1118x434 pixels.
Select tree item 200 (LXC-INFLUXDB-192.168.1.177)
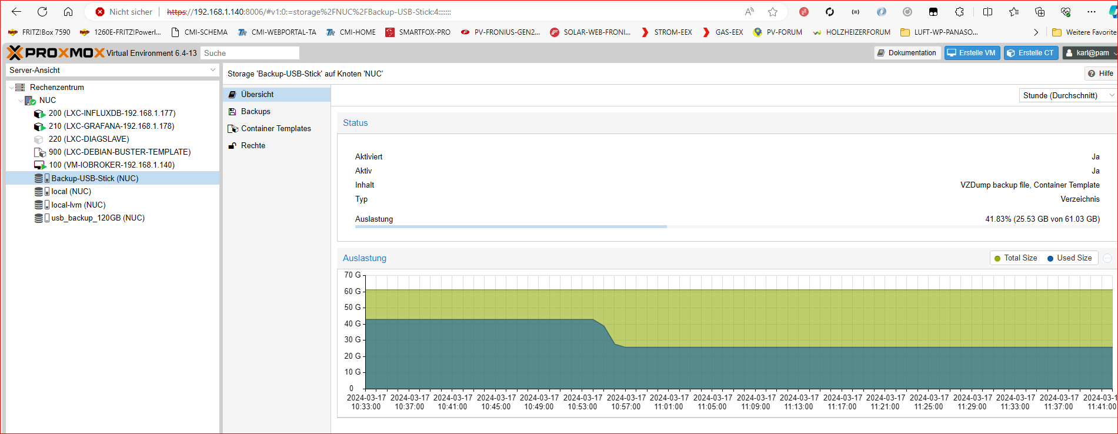pyautogui.click(x=112, y=113)
